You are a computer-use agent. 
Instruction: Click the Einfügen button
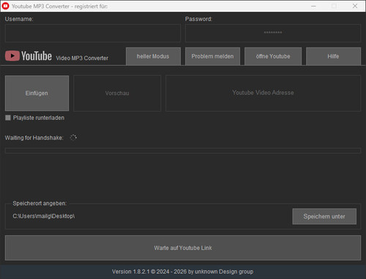click(x=37, y=93)
